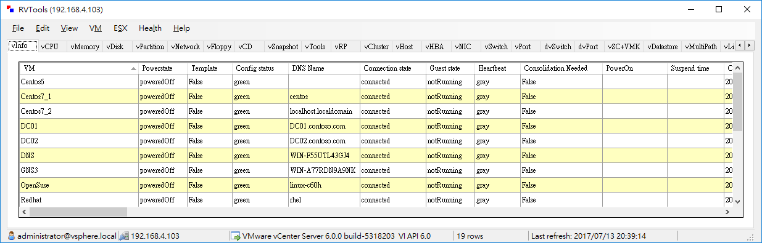Click the vertical scrollbar down arrow
762x243 pixels.
(x=737, y=201)
